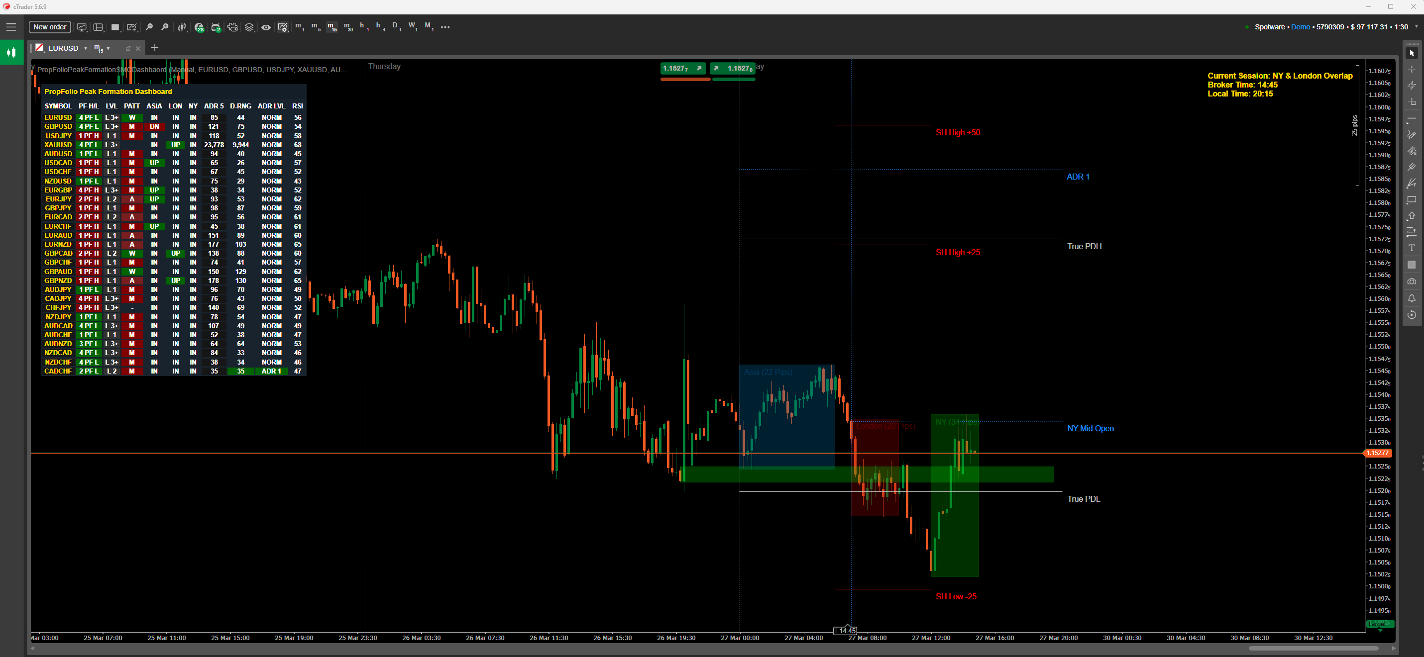Click the New order button
The height and width of the screenshot is (657, 1424).
pos(50,27)
